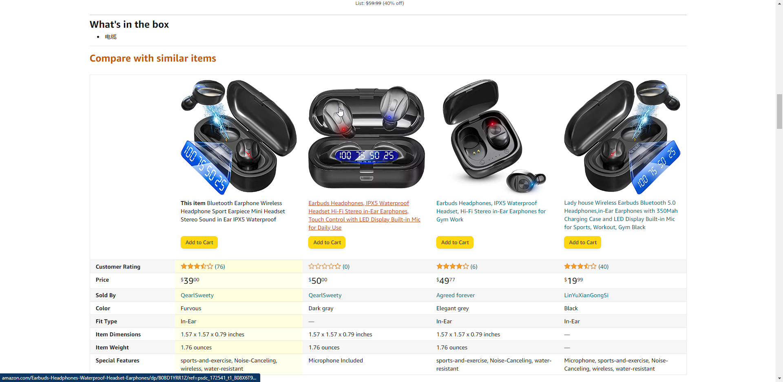Click this item's Bluetooth Earphone product image

point(239,137)
